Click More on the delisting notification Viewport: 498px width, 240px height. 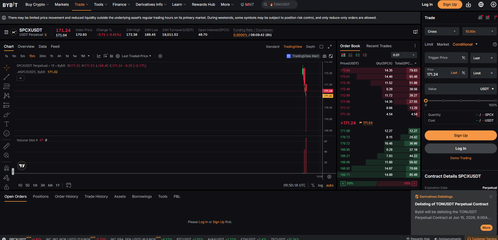point(486,228)
